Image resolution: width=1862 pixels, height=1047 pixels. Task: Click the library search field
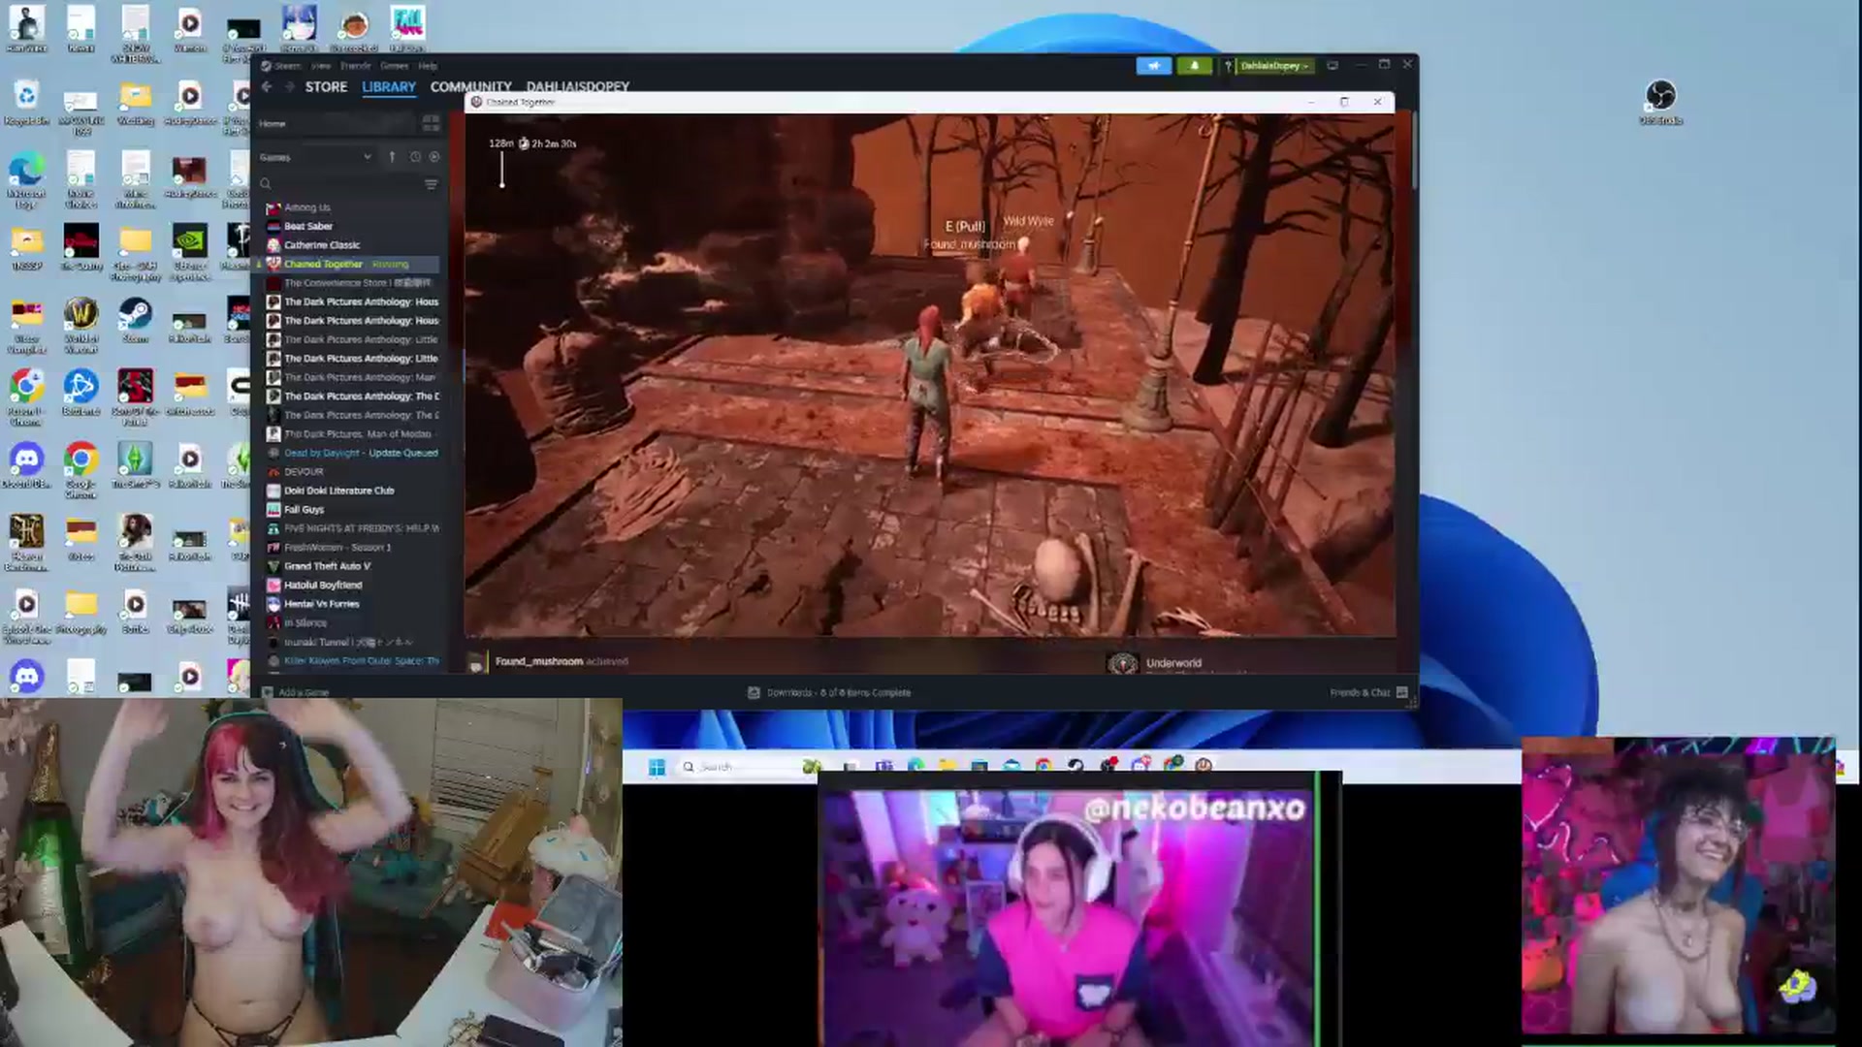pos(339,184)
